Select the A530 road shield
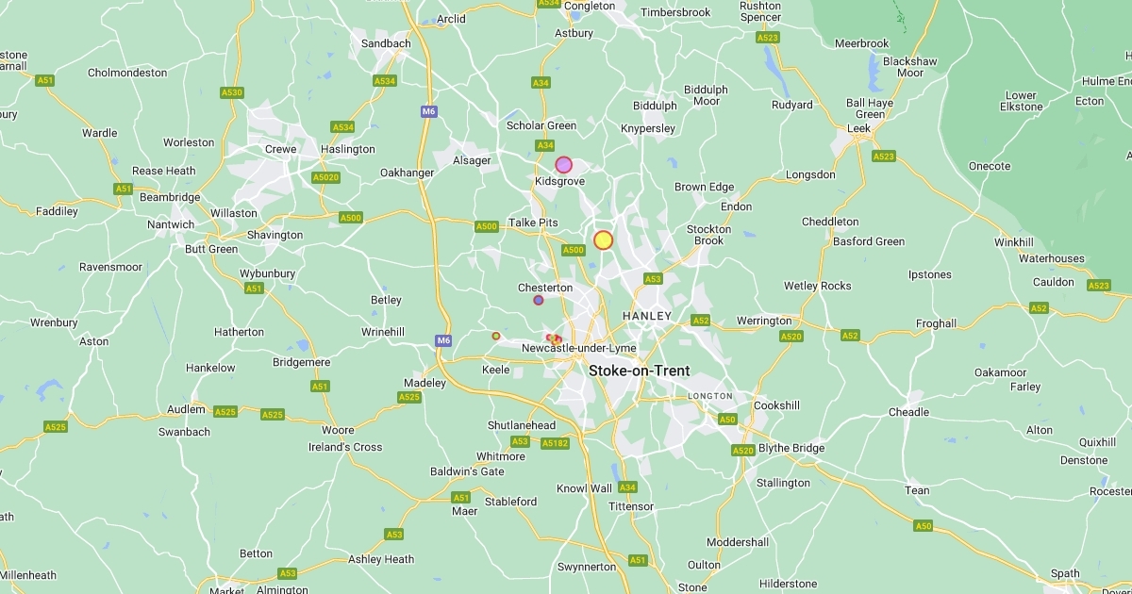Screen dimensions: 1132x594 pyautogui.click(x=232, y=92)
